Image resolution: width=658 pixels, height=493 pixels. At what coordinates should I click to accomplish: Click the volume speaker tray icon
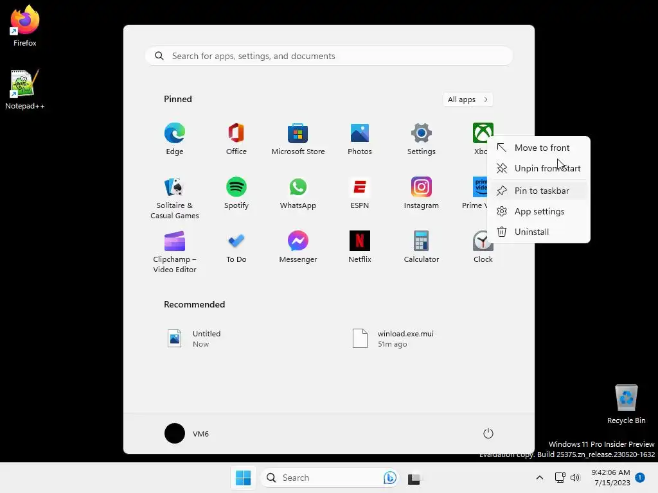tap(575, 478)
